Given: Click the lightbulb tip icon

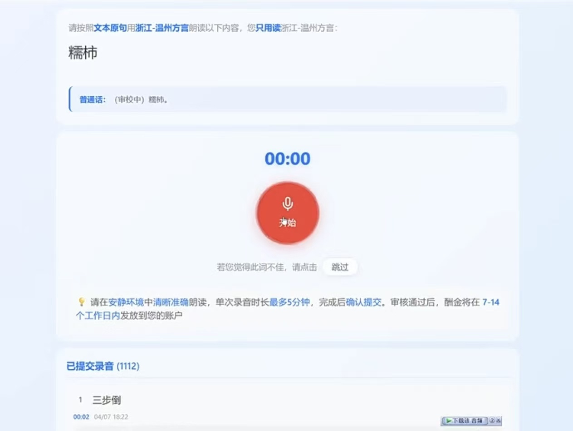Looking at the screenshot, I should (x=82, y=302).
